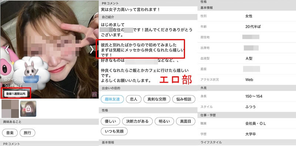Click the 出会いの目的 section header
The height and width of the screenshot is (146, 296).
tap(148, 88)
